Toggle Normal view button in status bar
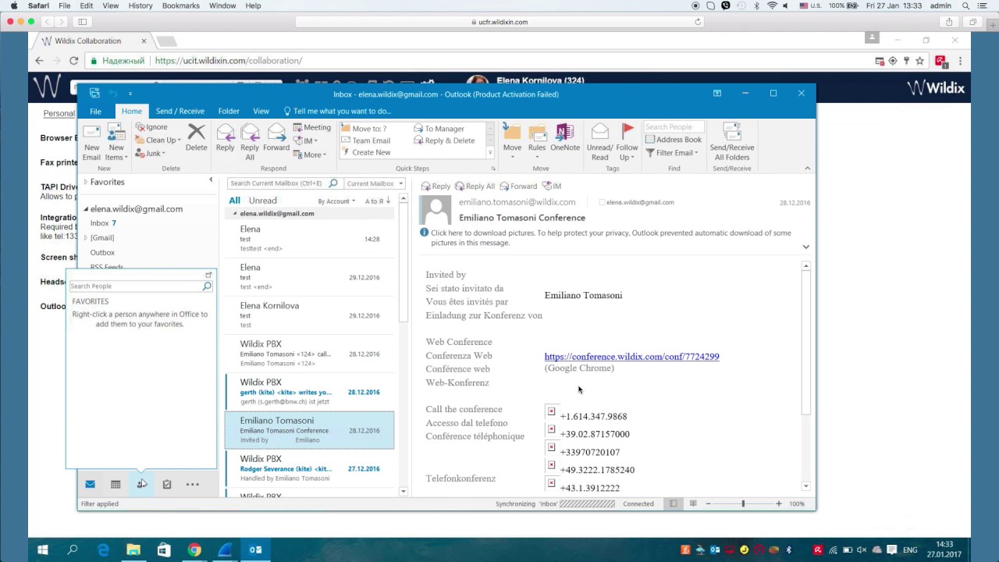Image resolution: width=999 pixels, height=562 pixels. pos(674,503)
